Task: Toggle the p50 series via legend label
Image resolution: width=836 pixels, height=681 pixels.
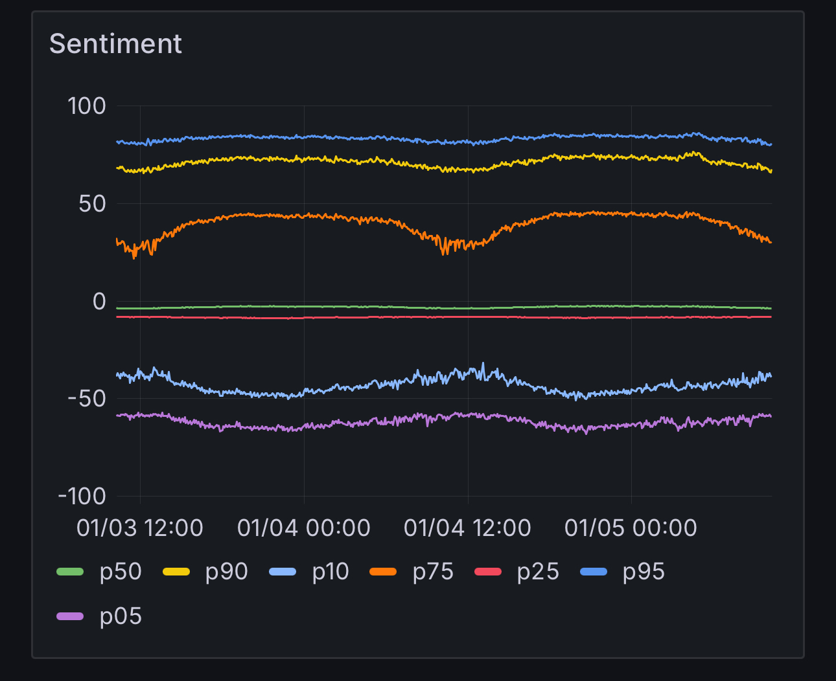Action: pos(121,572)
